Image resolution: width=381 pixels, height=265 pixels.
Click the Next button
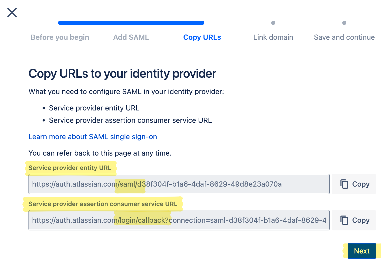click(x=362, y=251)
